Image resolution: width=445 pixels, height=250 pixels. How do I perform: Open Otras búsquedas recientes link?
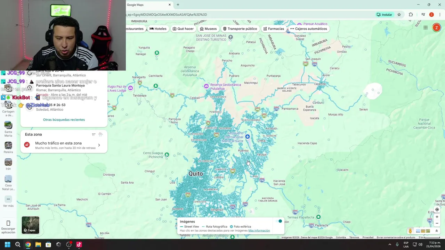64,120
